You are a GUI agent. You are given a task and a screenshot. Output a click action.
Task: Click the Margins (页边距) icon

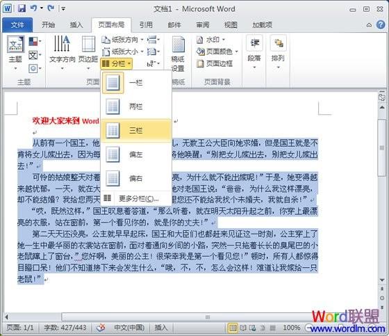tap(88, 52)
